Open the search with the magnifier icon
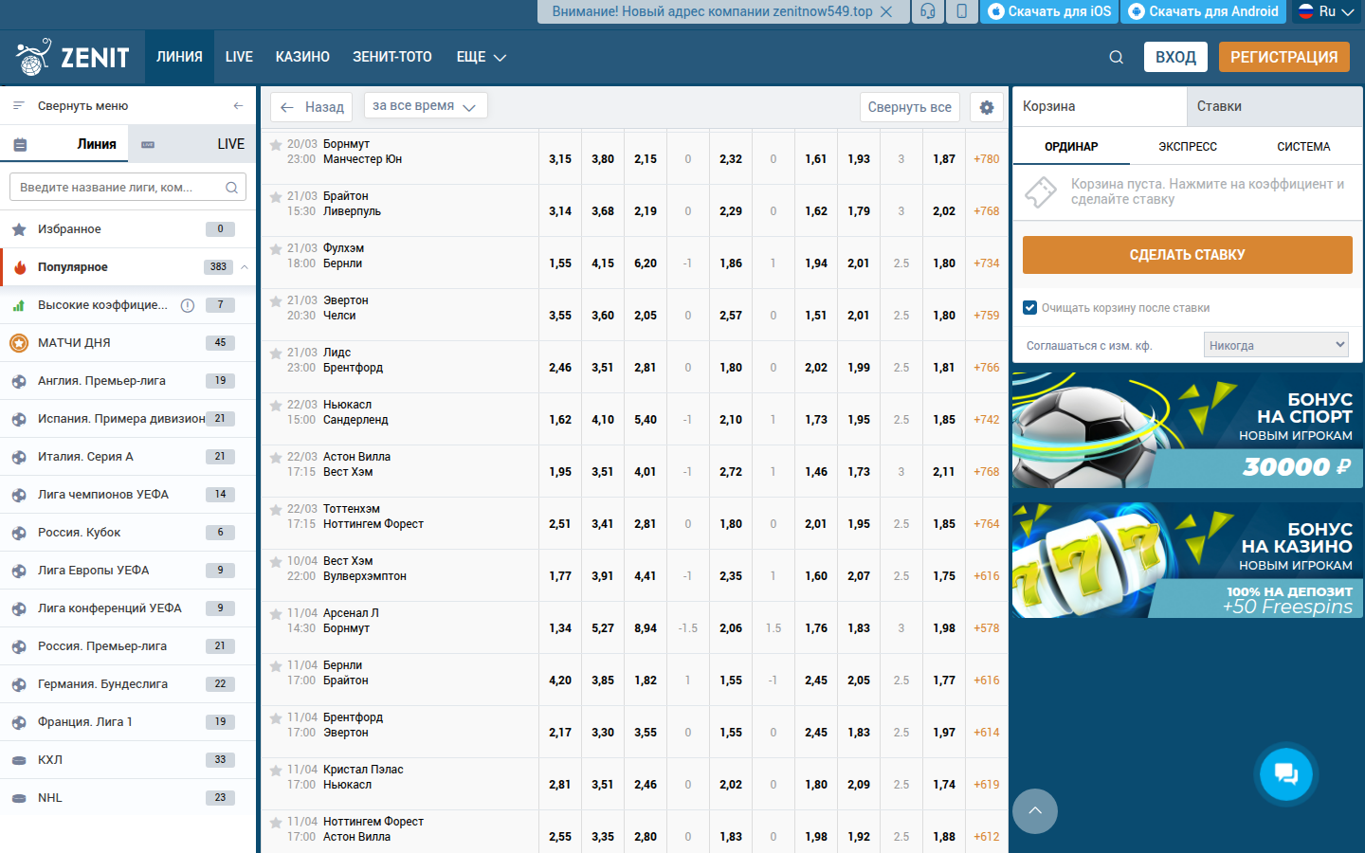1365x853 pixels. point(1116,57)
